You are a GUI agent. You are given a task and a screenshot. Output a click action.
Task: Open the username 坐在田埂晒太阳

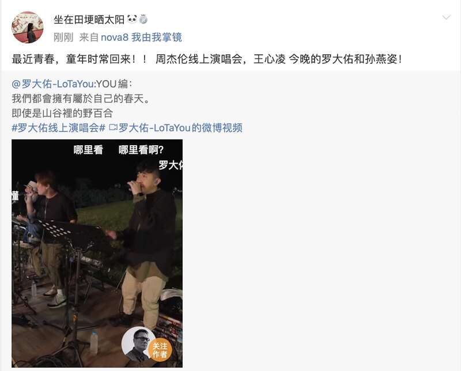tap(89, 20)
